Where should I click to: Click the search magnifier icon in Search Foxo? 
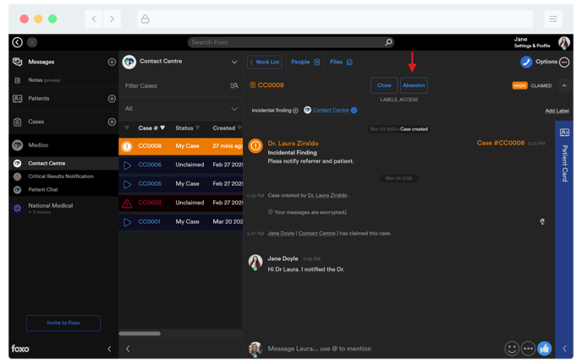(x=388, y=42)
